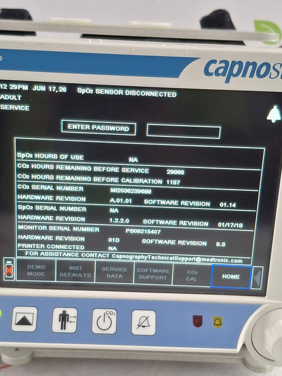Screen dimensions: 282x376
Task: Open the CO2 CAL menu option
Action: (x=192, y=276)
